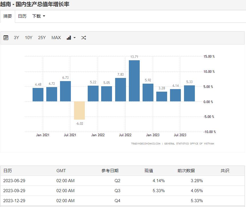This screenshot has height=207, width=246.
Task: Open the chart type dropdown arrow
Action: click(x=74, y=38)
